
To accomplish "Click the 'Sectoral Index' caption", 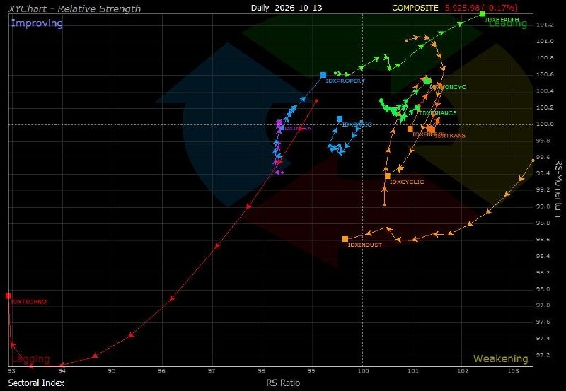I will tap(36, 383).
